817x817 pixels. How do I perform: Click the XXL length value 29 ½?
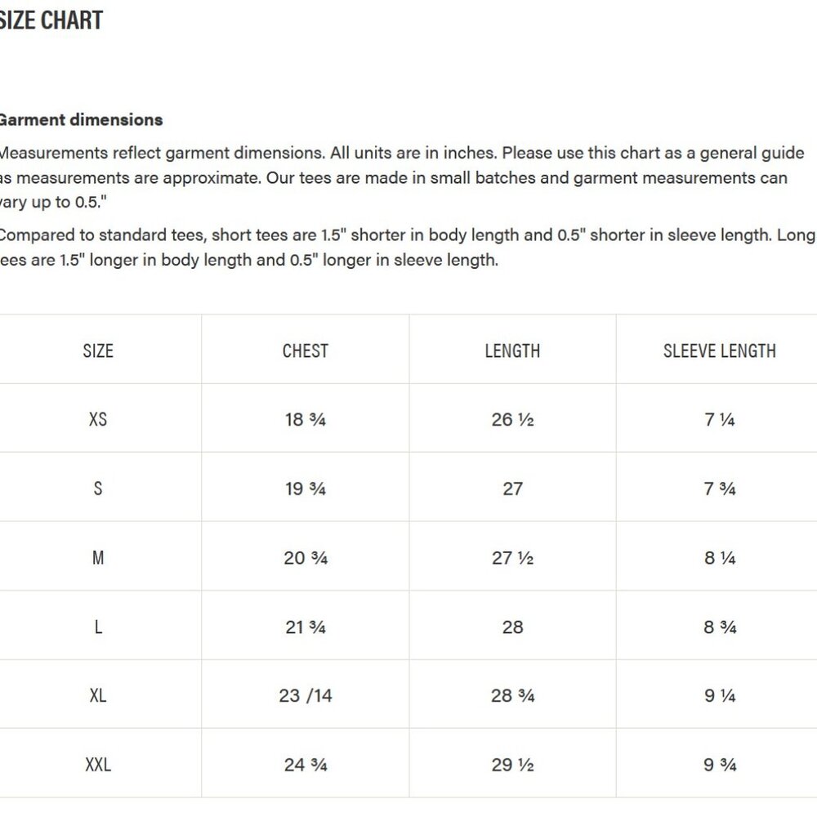512,765
